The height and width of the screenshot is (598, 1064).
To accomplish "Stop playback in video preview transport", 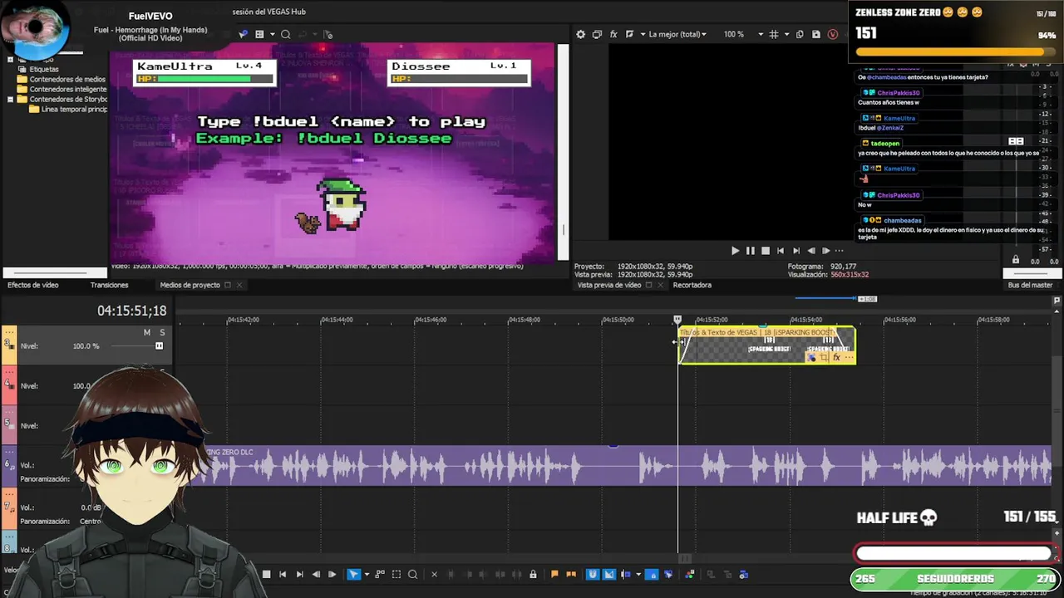I will tap(766, 250).
